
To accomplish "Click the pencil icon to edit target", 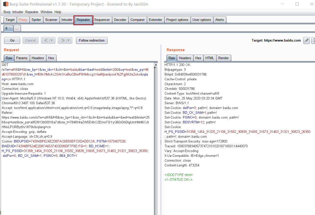I will [306, 41].
